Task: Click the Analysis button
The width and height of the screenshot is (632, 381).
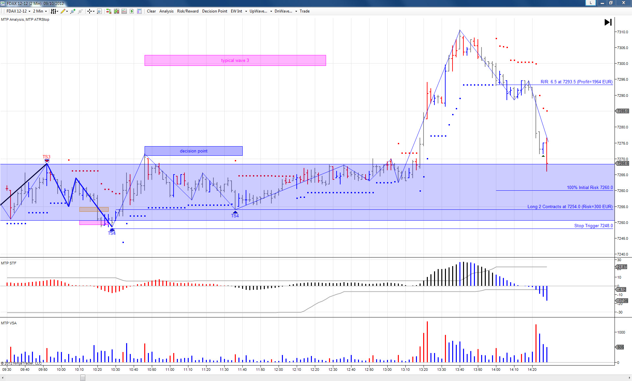Action: click(166, 11)
